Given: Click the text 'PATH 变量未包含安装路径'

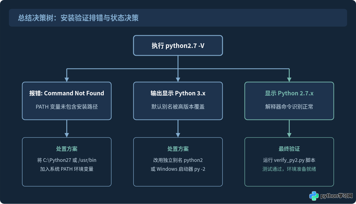Looking at the screenshot, I should click(67, 106).
